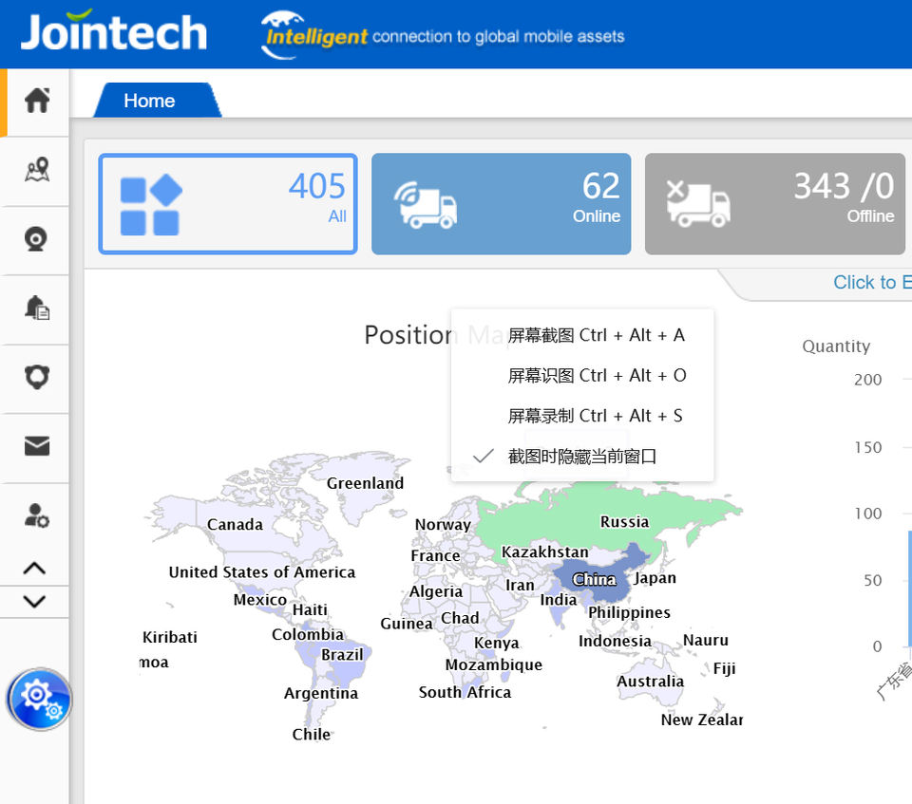Screen dimensions: 912x804
Task: Open the alarm bell report sidebar icon
Action: click(x=37, y=308)
